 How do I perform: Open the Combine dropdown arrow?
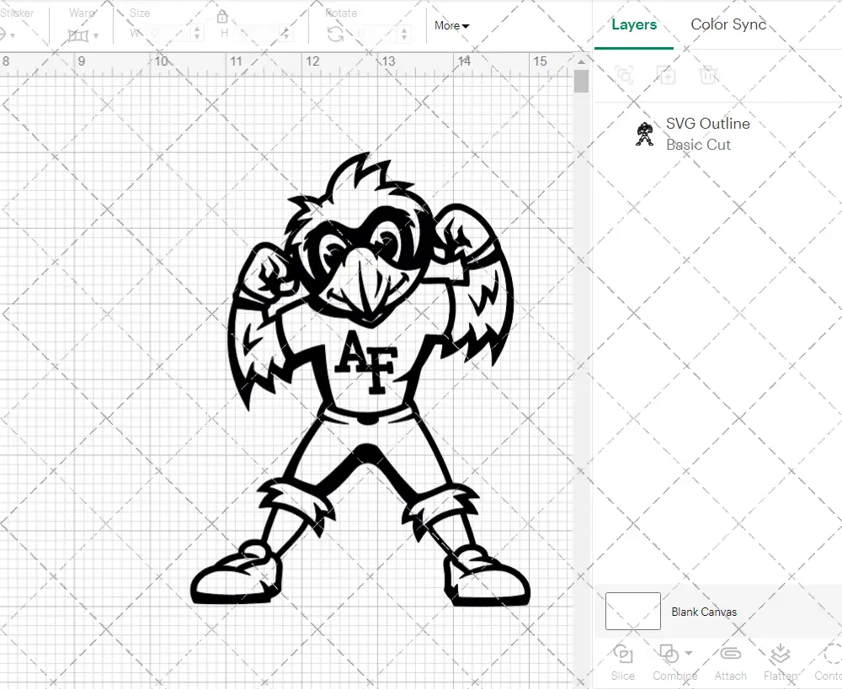pyautogui.click(x=689, y=653)
